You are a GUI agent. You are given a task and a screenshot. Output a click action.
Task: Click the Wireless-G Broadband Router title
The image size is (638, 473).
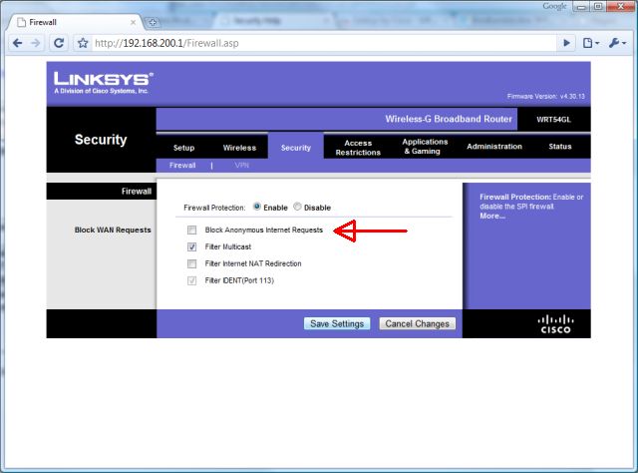(449, 119)
